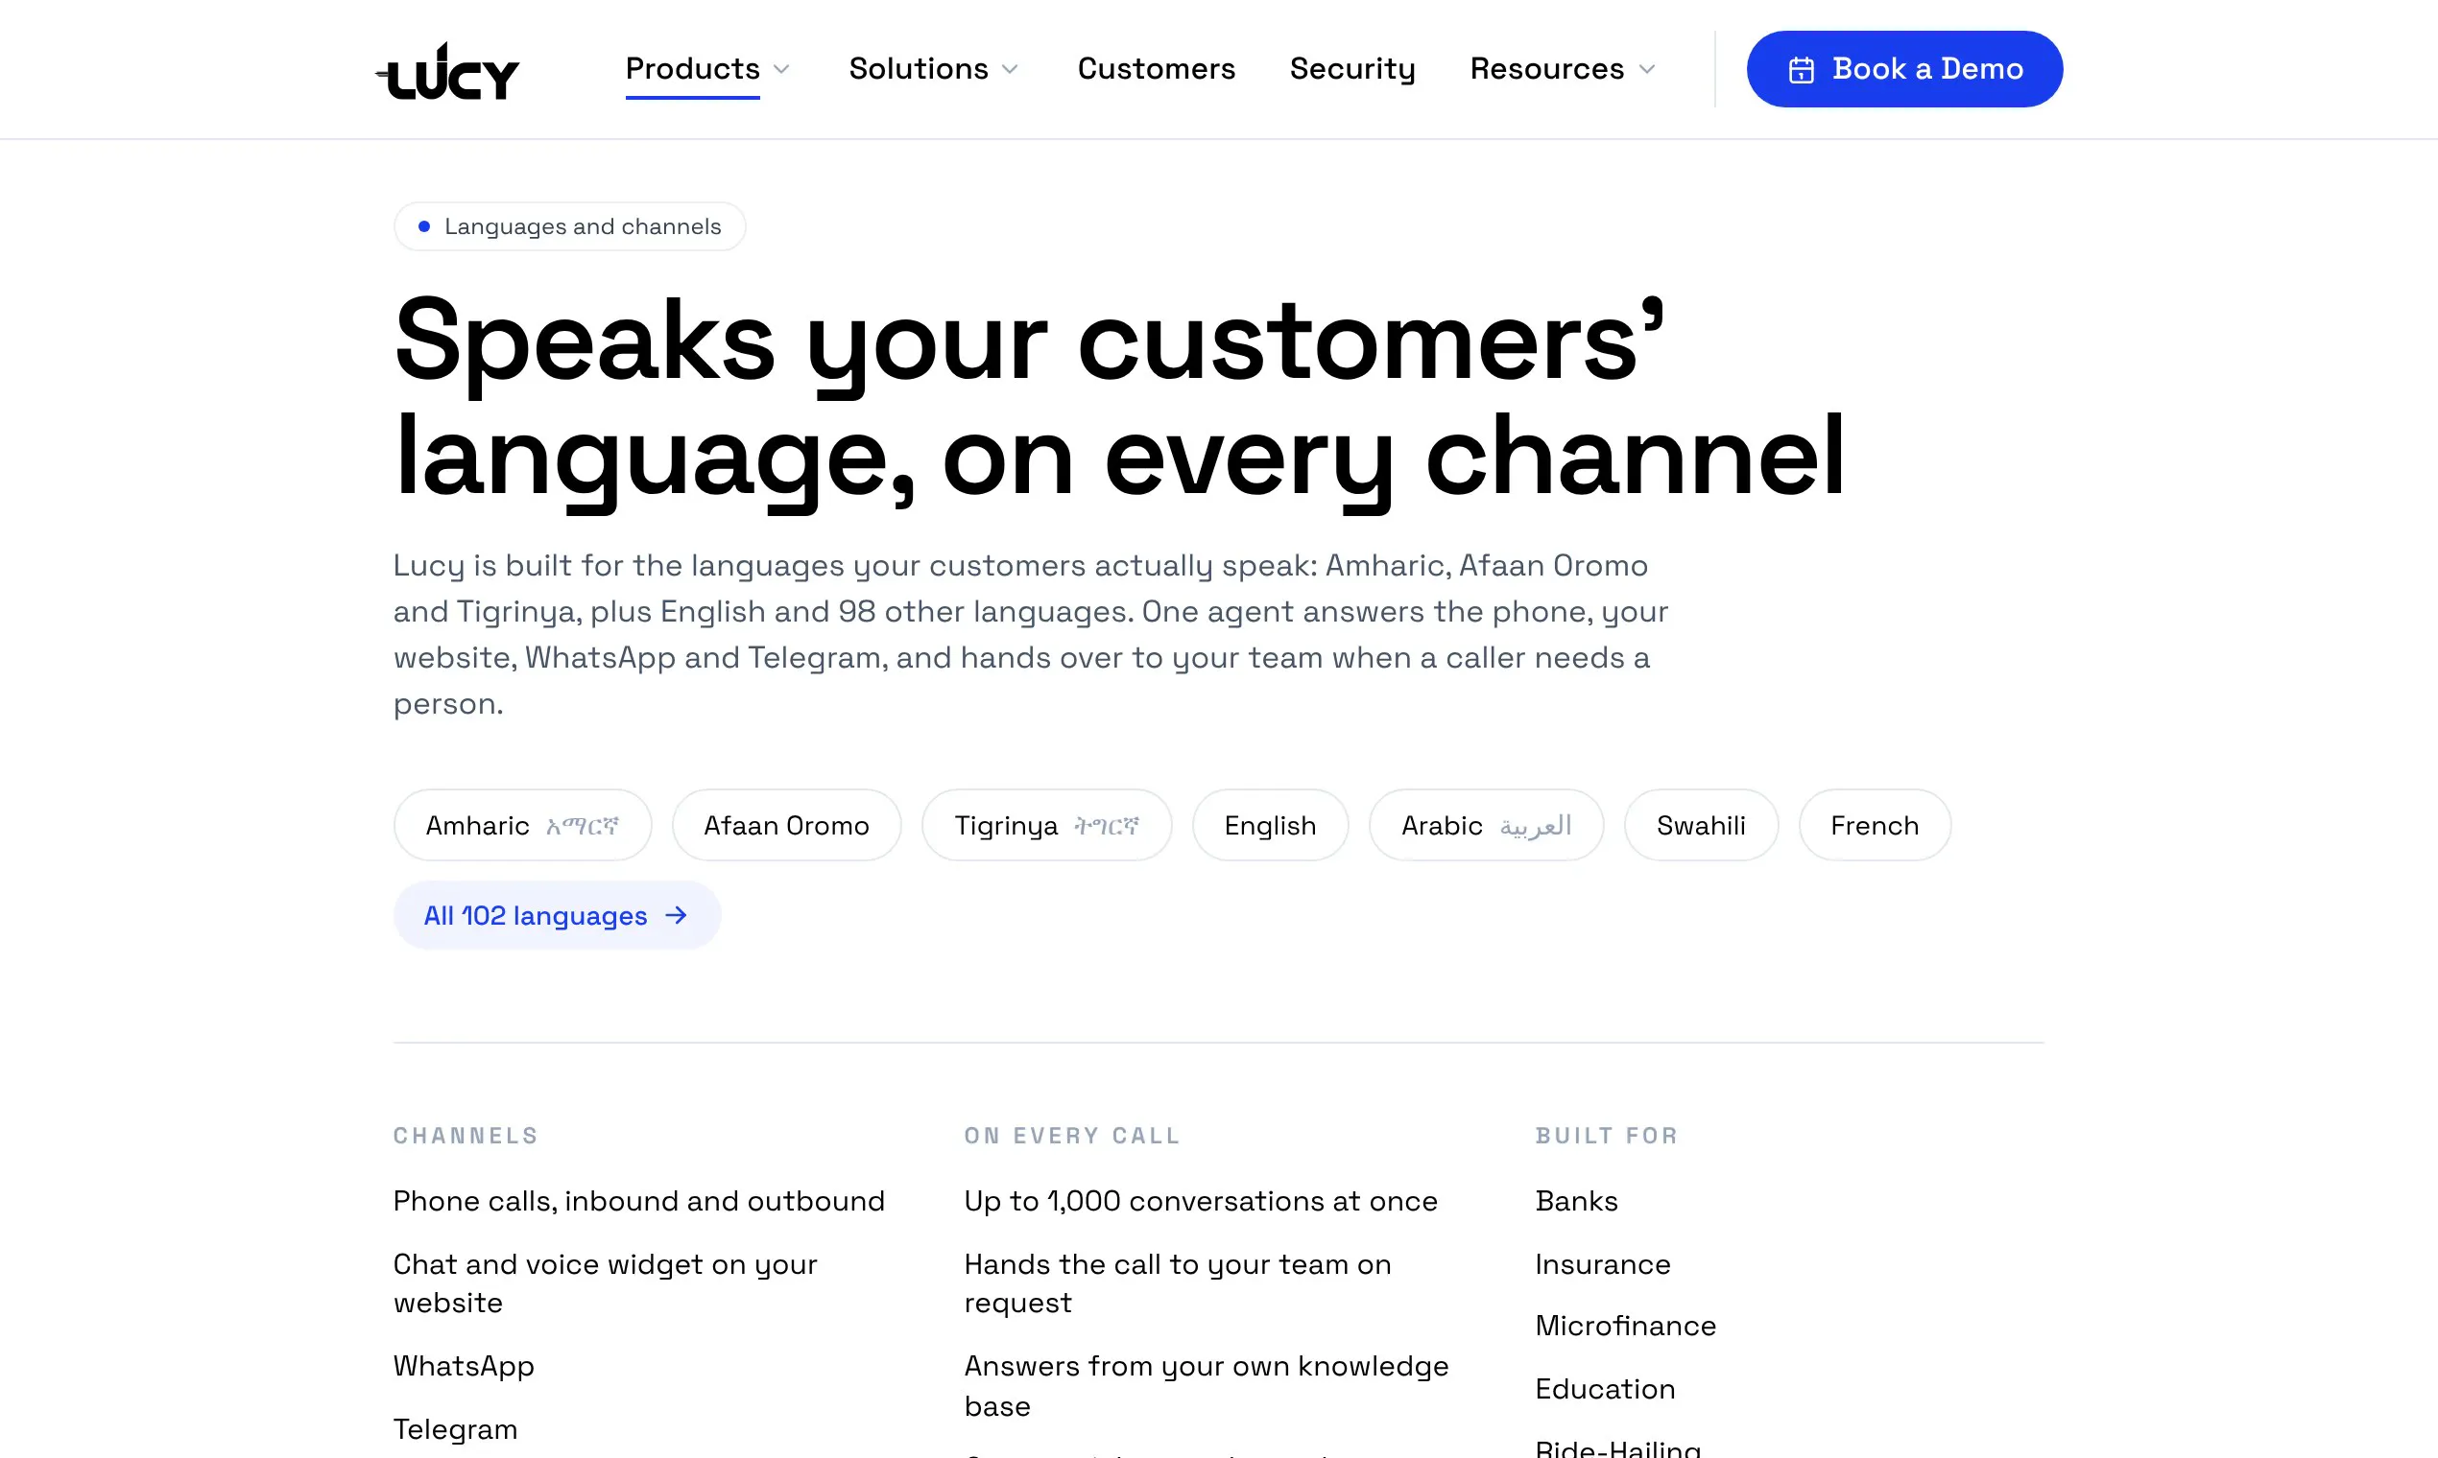
Task: Select the Afaan Oromo language pill
Action: (786, 825)
